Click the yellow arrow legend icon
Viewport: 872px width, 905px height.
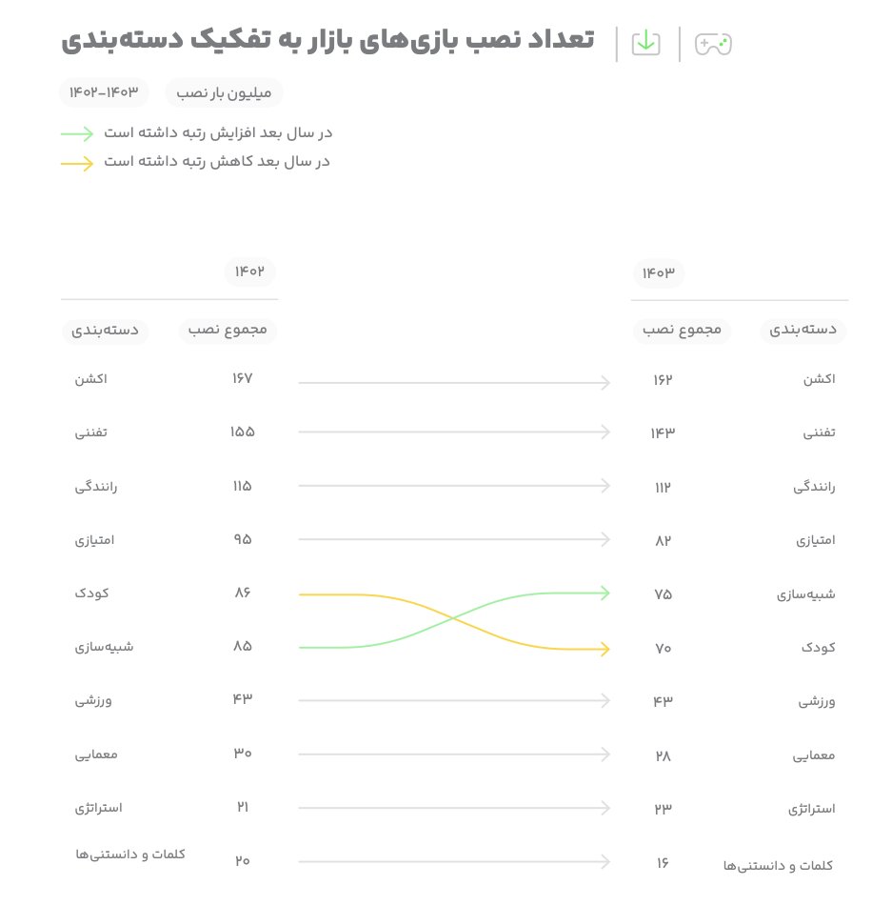(x=77, y=163)
